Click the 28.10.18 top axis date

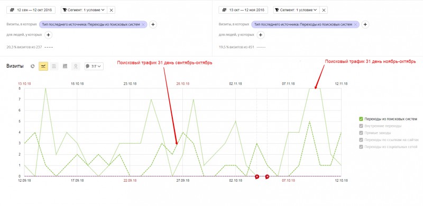click(x=182, y=84)
